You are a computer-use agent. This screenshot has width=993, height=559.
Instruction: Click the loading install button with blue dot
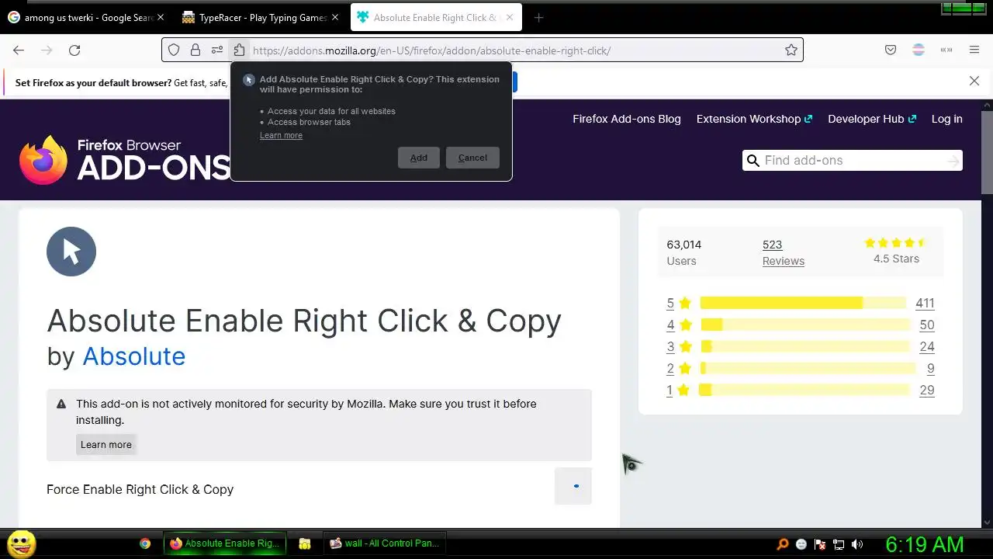tap(573, 486)
